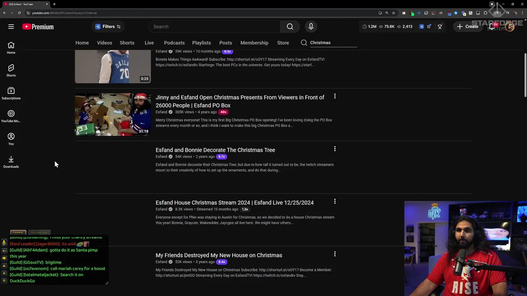This screenshot has height=296, width=527.
Task: Open YouTube Music in the sidebar
Action: click(x=11, y=116)
